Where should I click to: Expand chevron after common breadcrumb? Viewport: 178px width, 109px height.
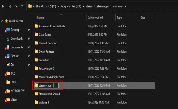[x=125, y=6]
